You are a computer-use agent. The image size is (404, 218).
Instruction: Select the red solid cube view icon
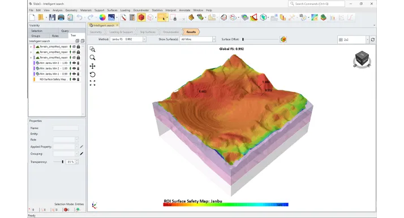(141, 18)
